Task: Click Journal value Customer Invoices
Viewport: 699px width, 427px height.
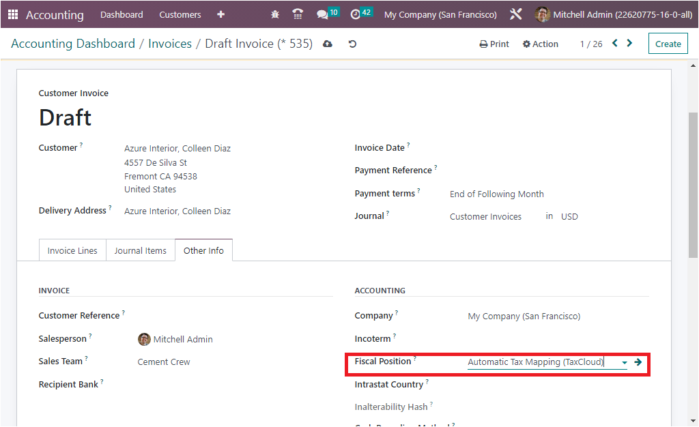Action: pos(485,216)
